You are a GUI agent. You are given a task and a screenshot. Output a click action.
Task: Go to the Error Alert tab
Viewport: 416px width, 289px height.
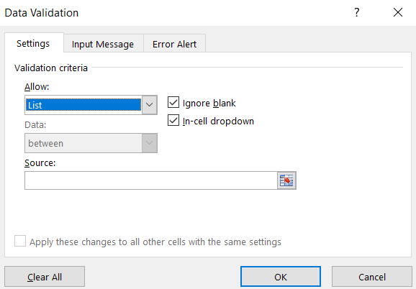(x=175, y=44)
